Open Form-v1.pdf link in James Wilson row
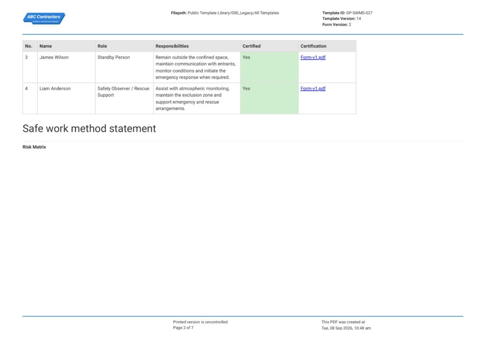The width and height of the screenshot is (486, 344). [x=313, y=57]
